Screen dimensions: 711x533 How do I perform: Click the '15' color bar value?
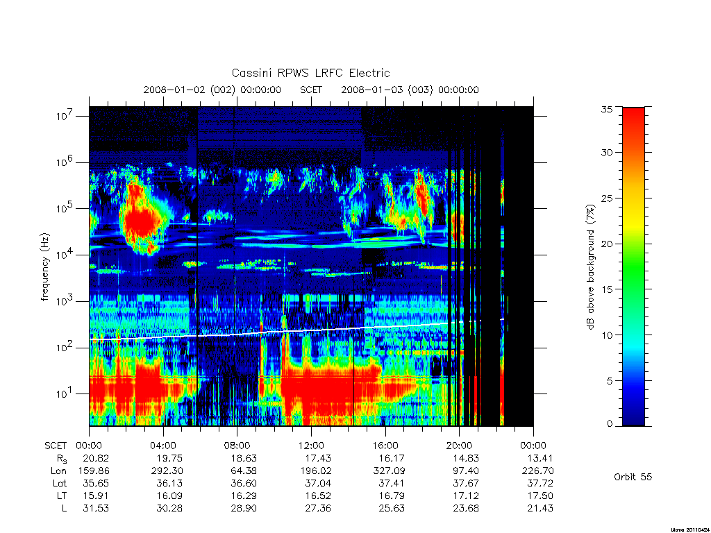[606, 289]
